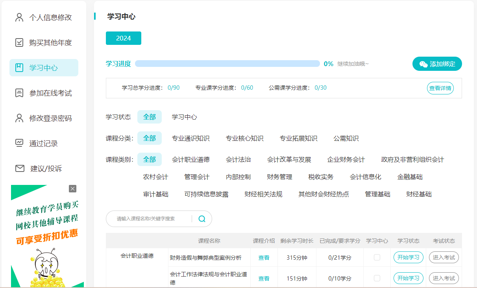Image resolution: width=477 pixels, height=288 pixels.
Task: Select the 全部 filter under 学习状态
Action: [x=149, y=117]
